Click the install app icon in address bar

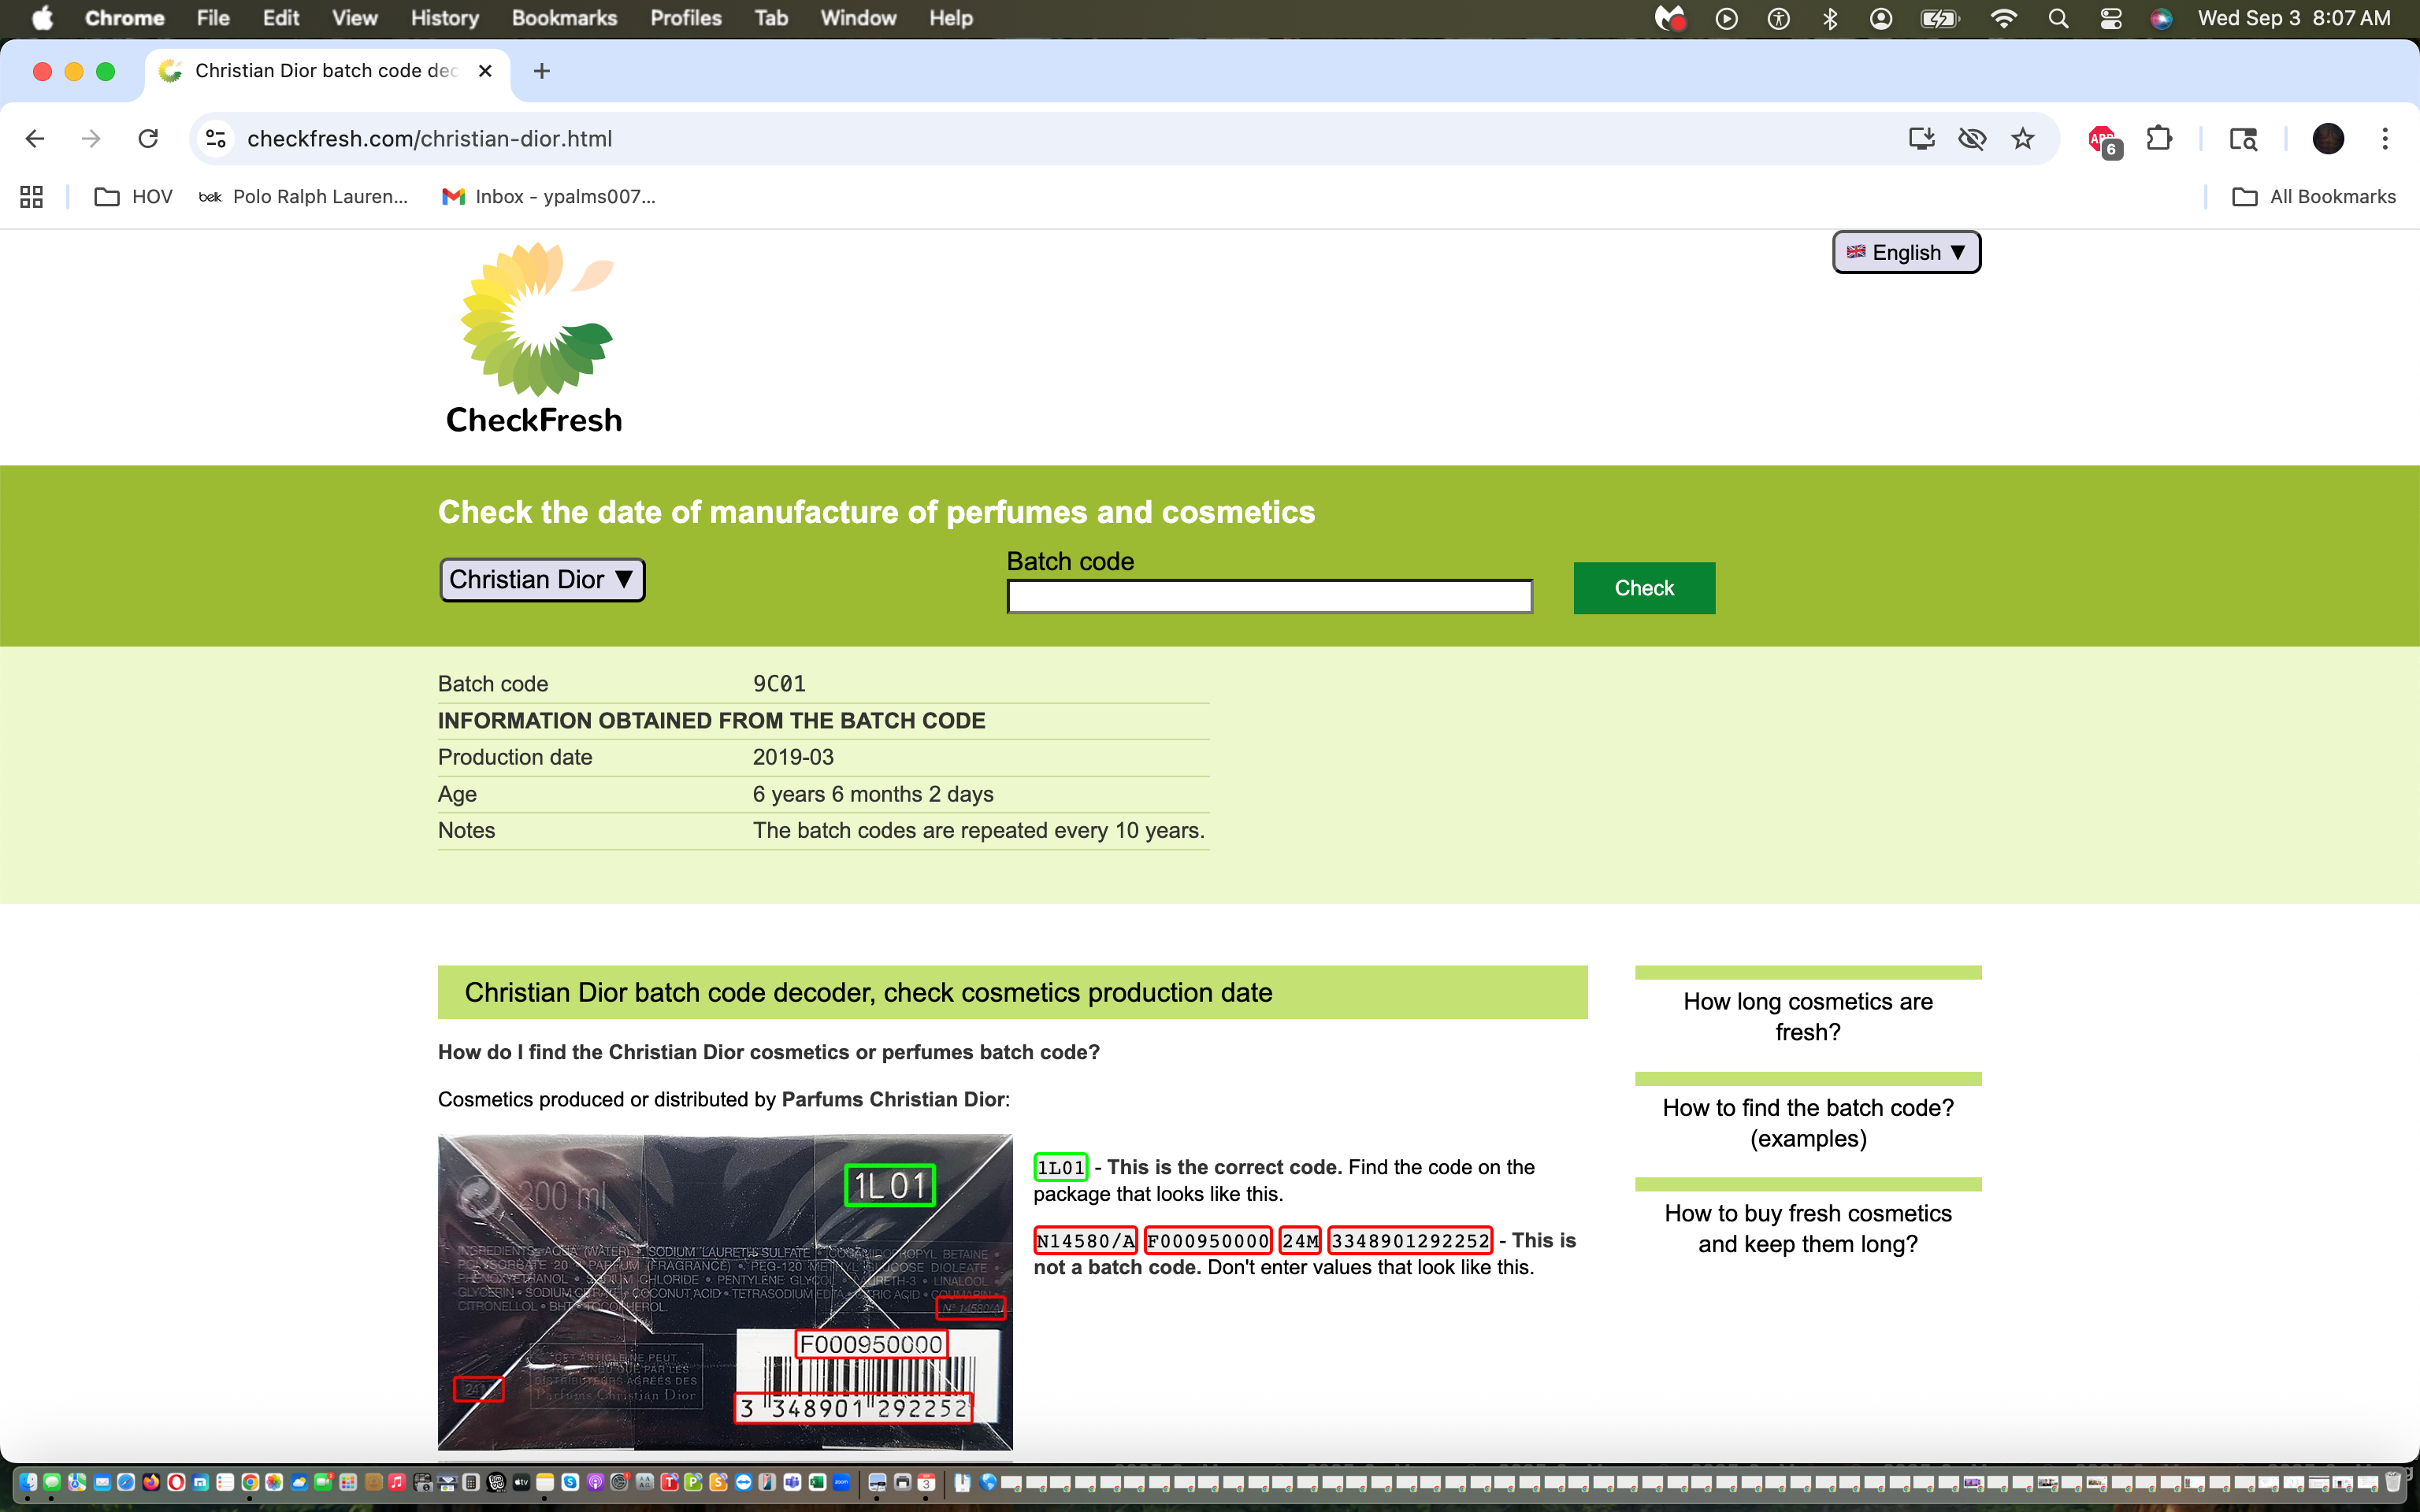(x=1921, y=139)
